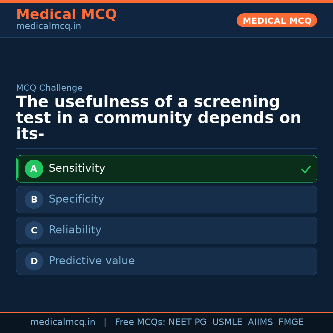Visit medicalmcq.in link under the header

tap(48, 27)
